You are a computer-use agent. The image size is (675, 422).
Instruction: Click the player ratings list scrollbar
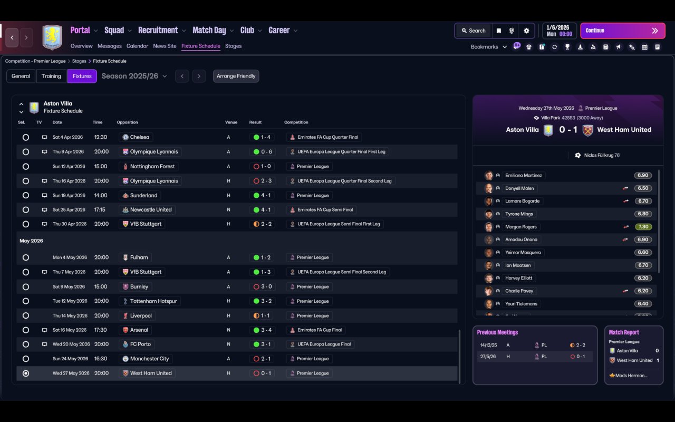click(659, 221)
